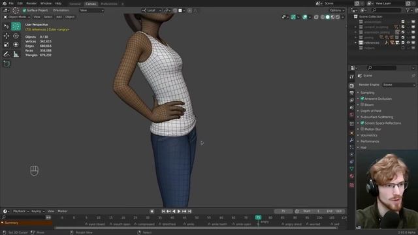
Task: Choose the Move tool
Action: pos(7,36)
